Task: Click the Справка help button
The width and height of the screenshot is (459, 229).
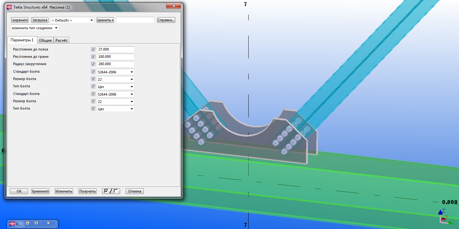Action: click(166, 20)
